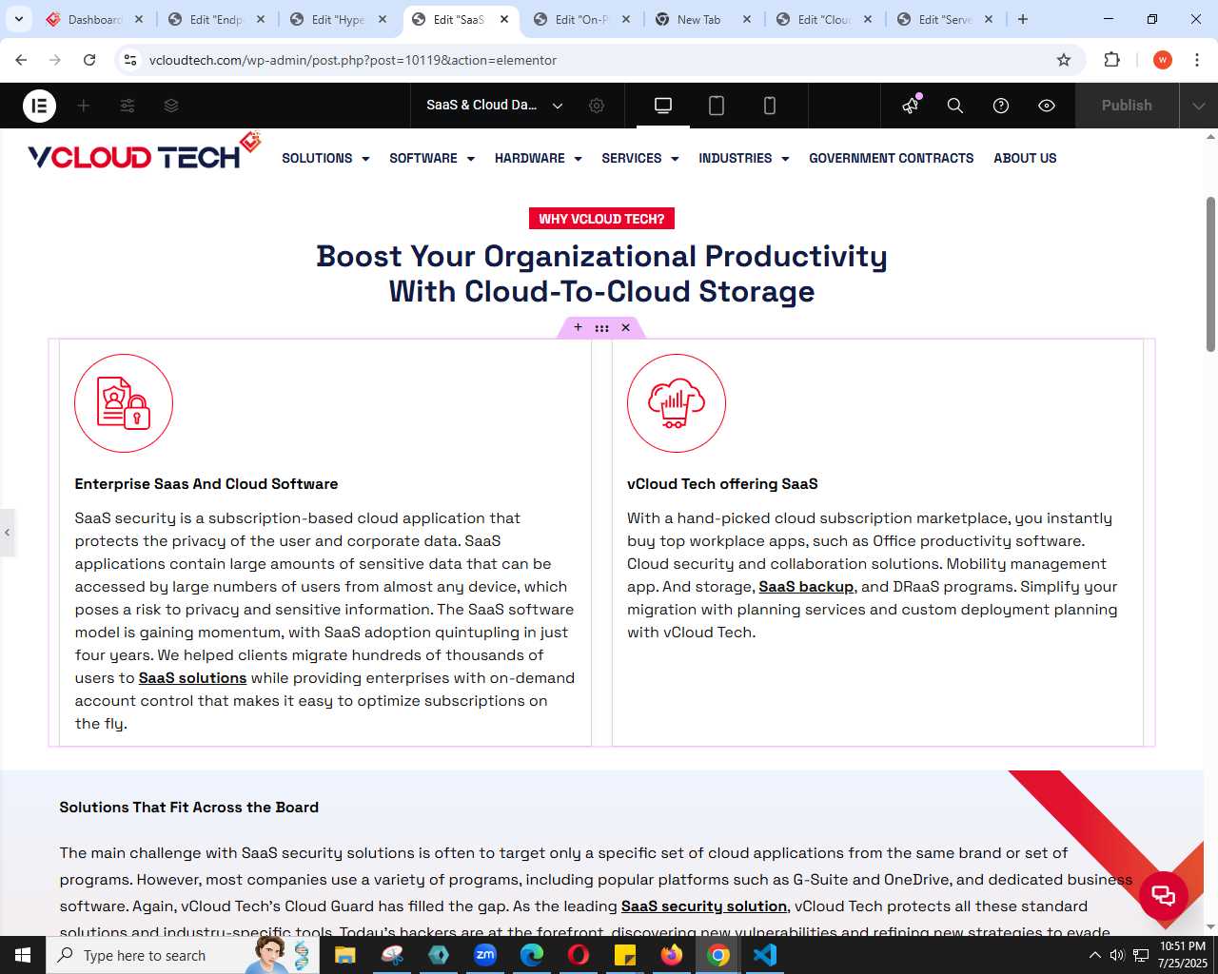
Task: Select the vCloud Tech offering SaaS heading
Action: 722,484
